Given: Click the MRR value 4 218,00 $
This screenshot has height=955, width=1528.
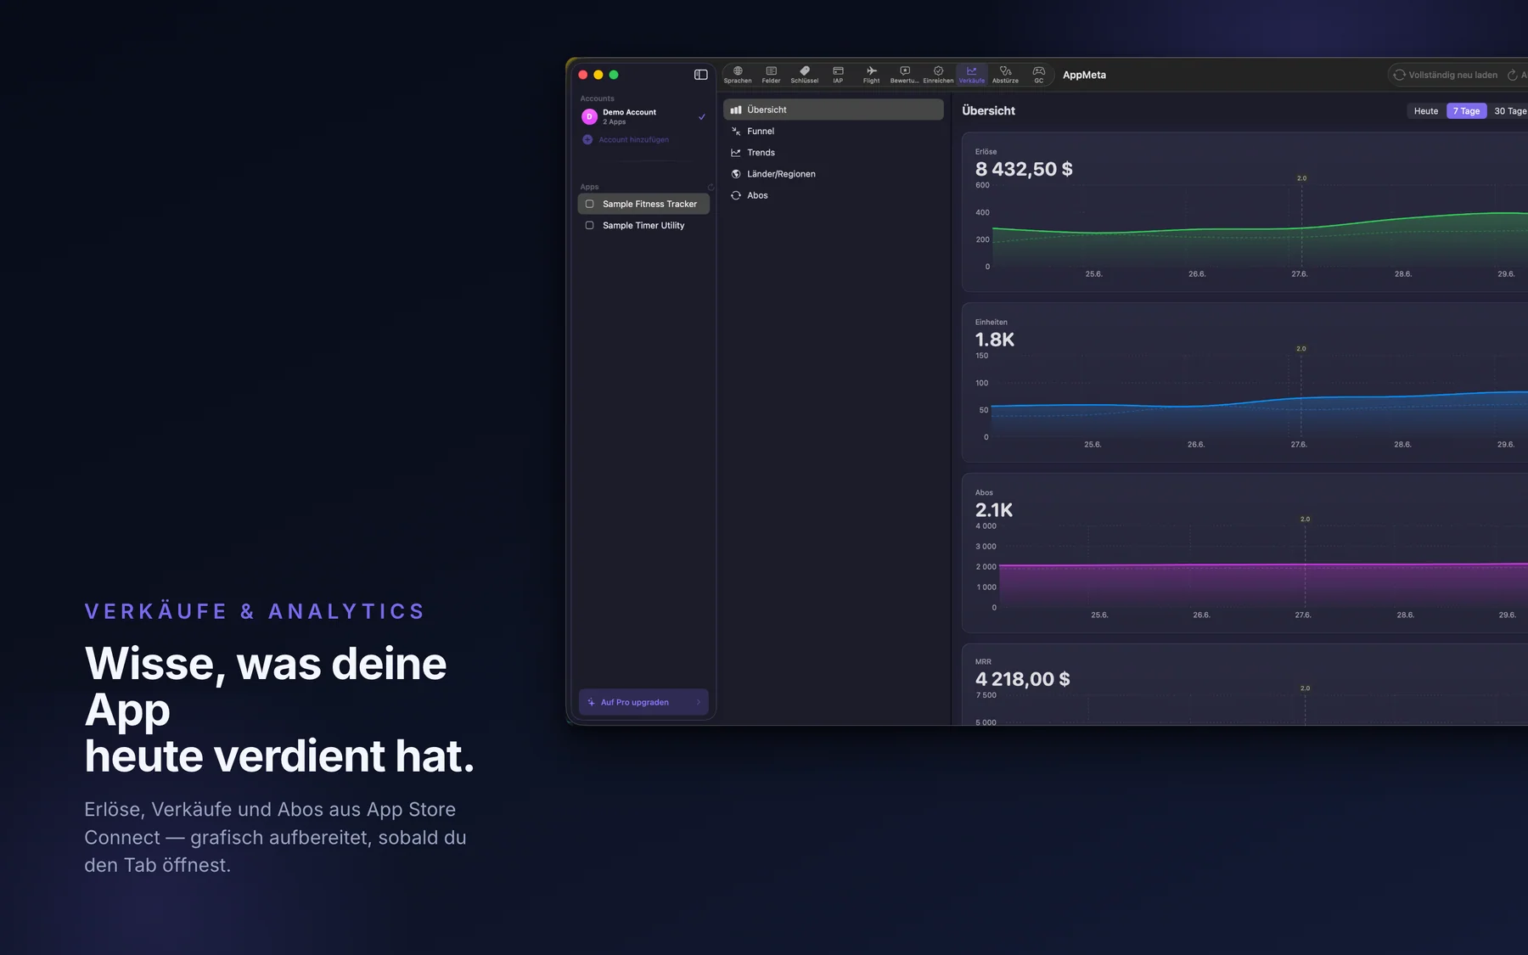Looking at the screenshot, I should tap(1022, 679).
